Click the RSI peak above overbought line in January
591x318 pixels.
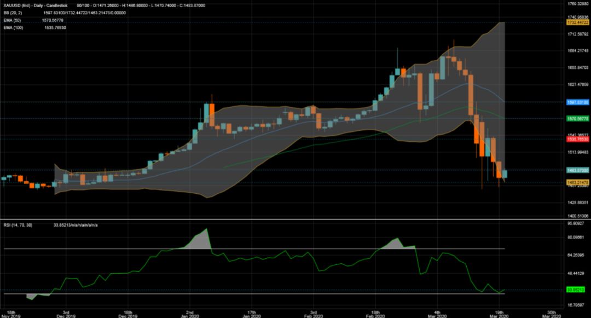tap(206, 230)
